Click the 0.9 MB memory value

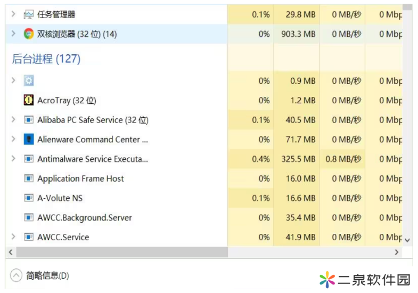302,81
